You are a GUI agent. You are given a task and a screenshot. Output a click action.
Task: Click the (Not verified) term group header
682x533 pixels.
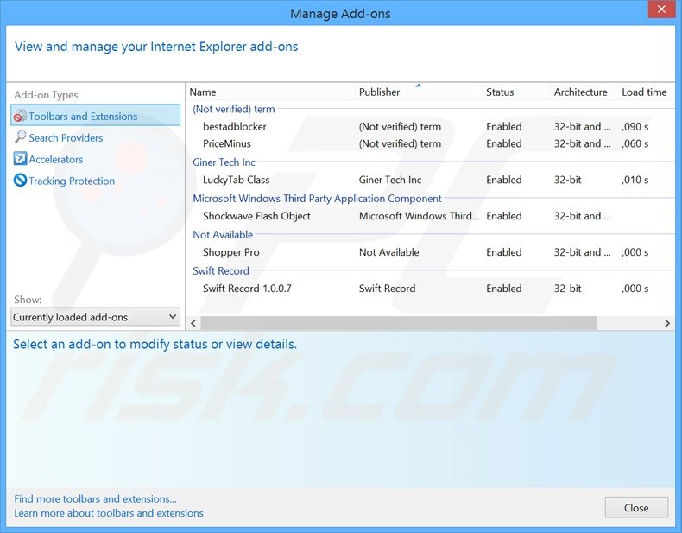(234, 109)
